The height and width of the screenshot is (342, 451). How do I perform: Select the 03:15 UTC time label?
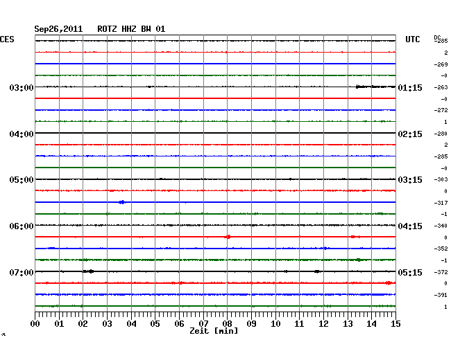[410, 180]
